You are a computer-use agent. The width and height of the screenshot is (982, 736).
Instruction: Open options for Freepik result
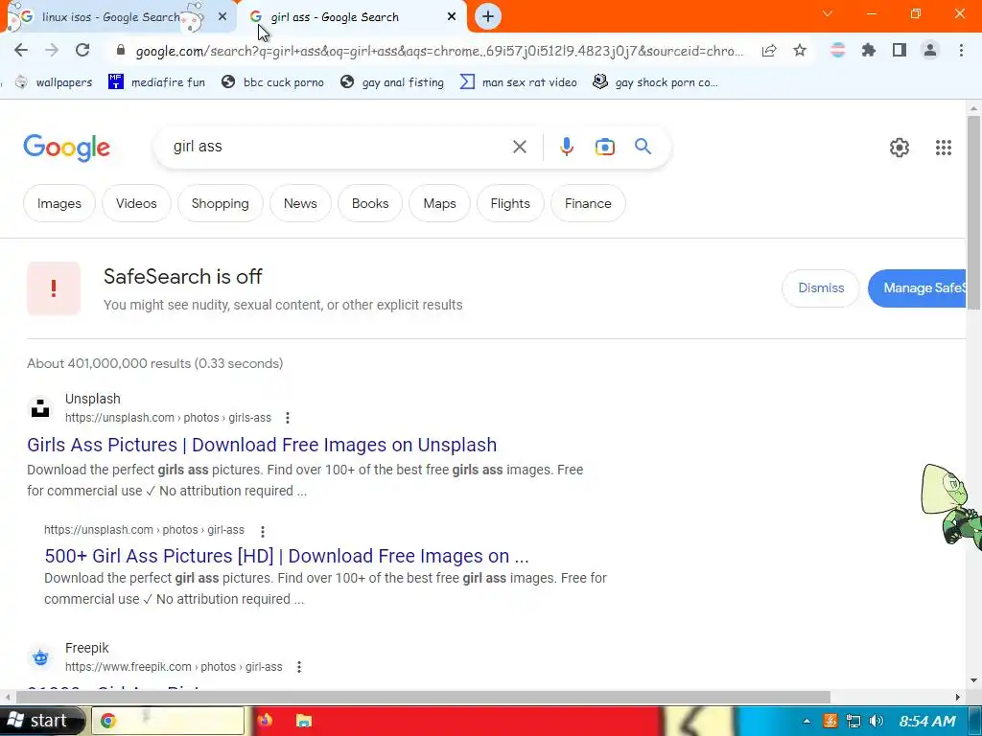tap(299, 667)
